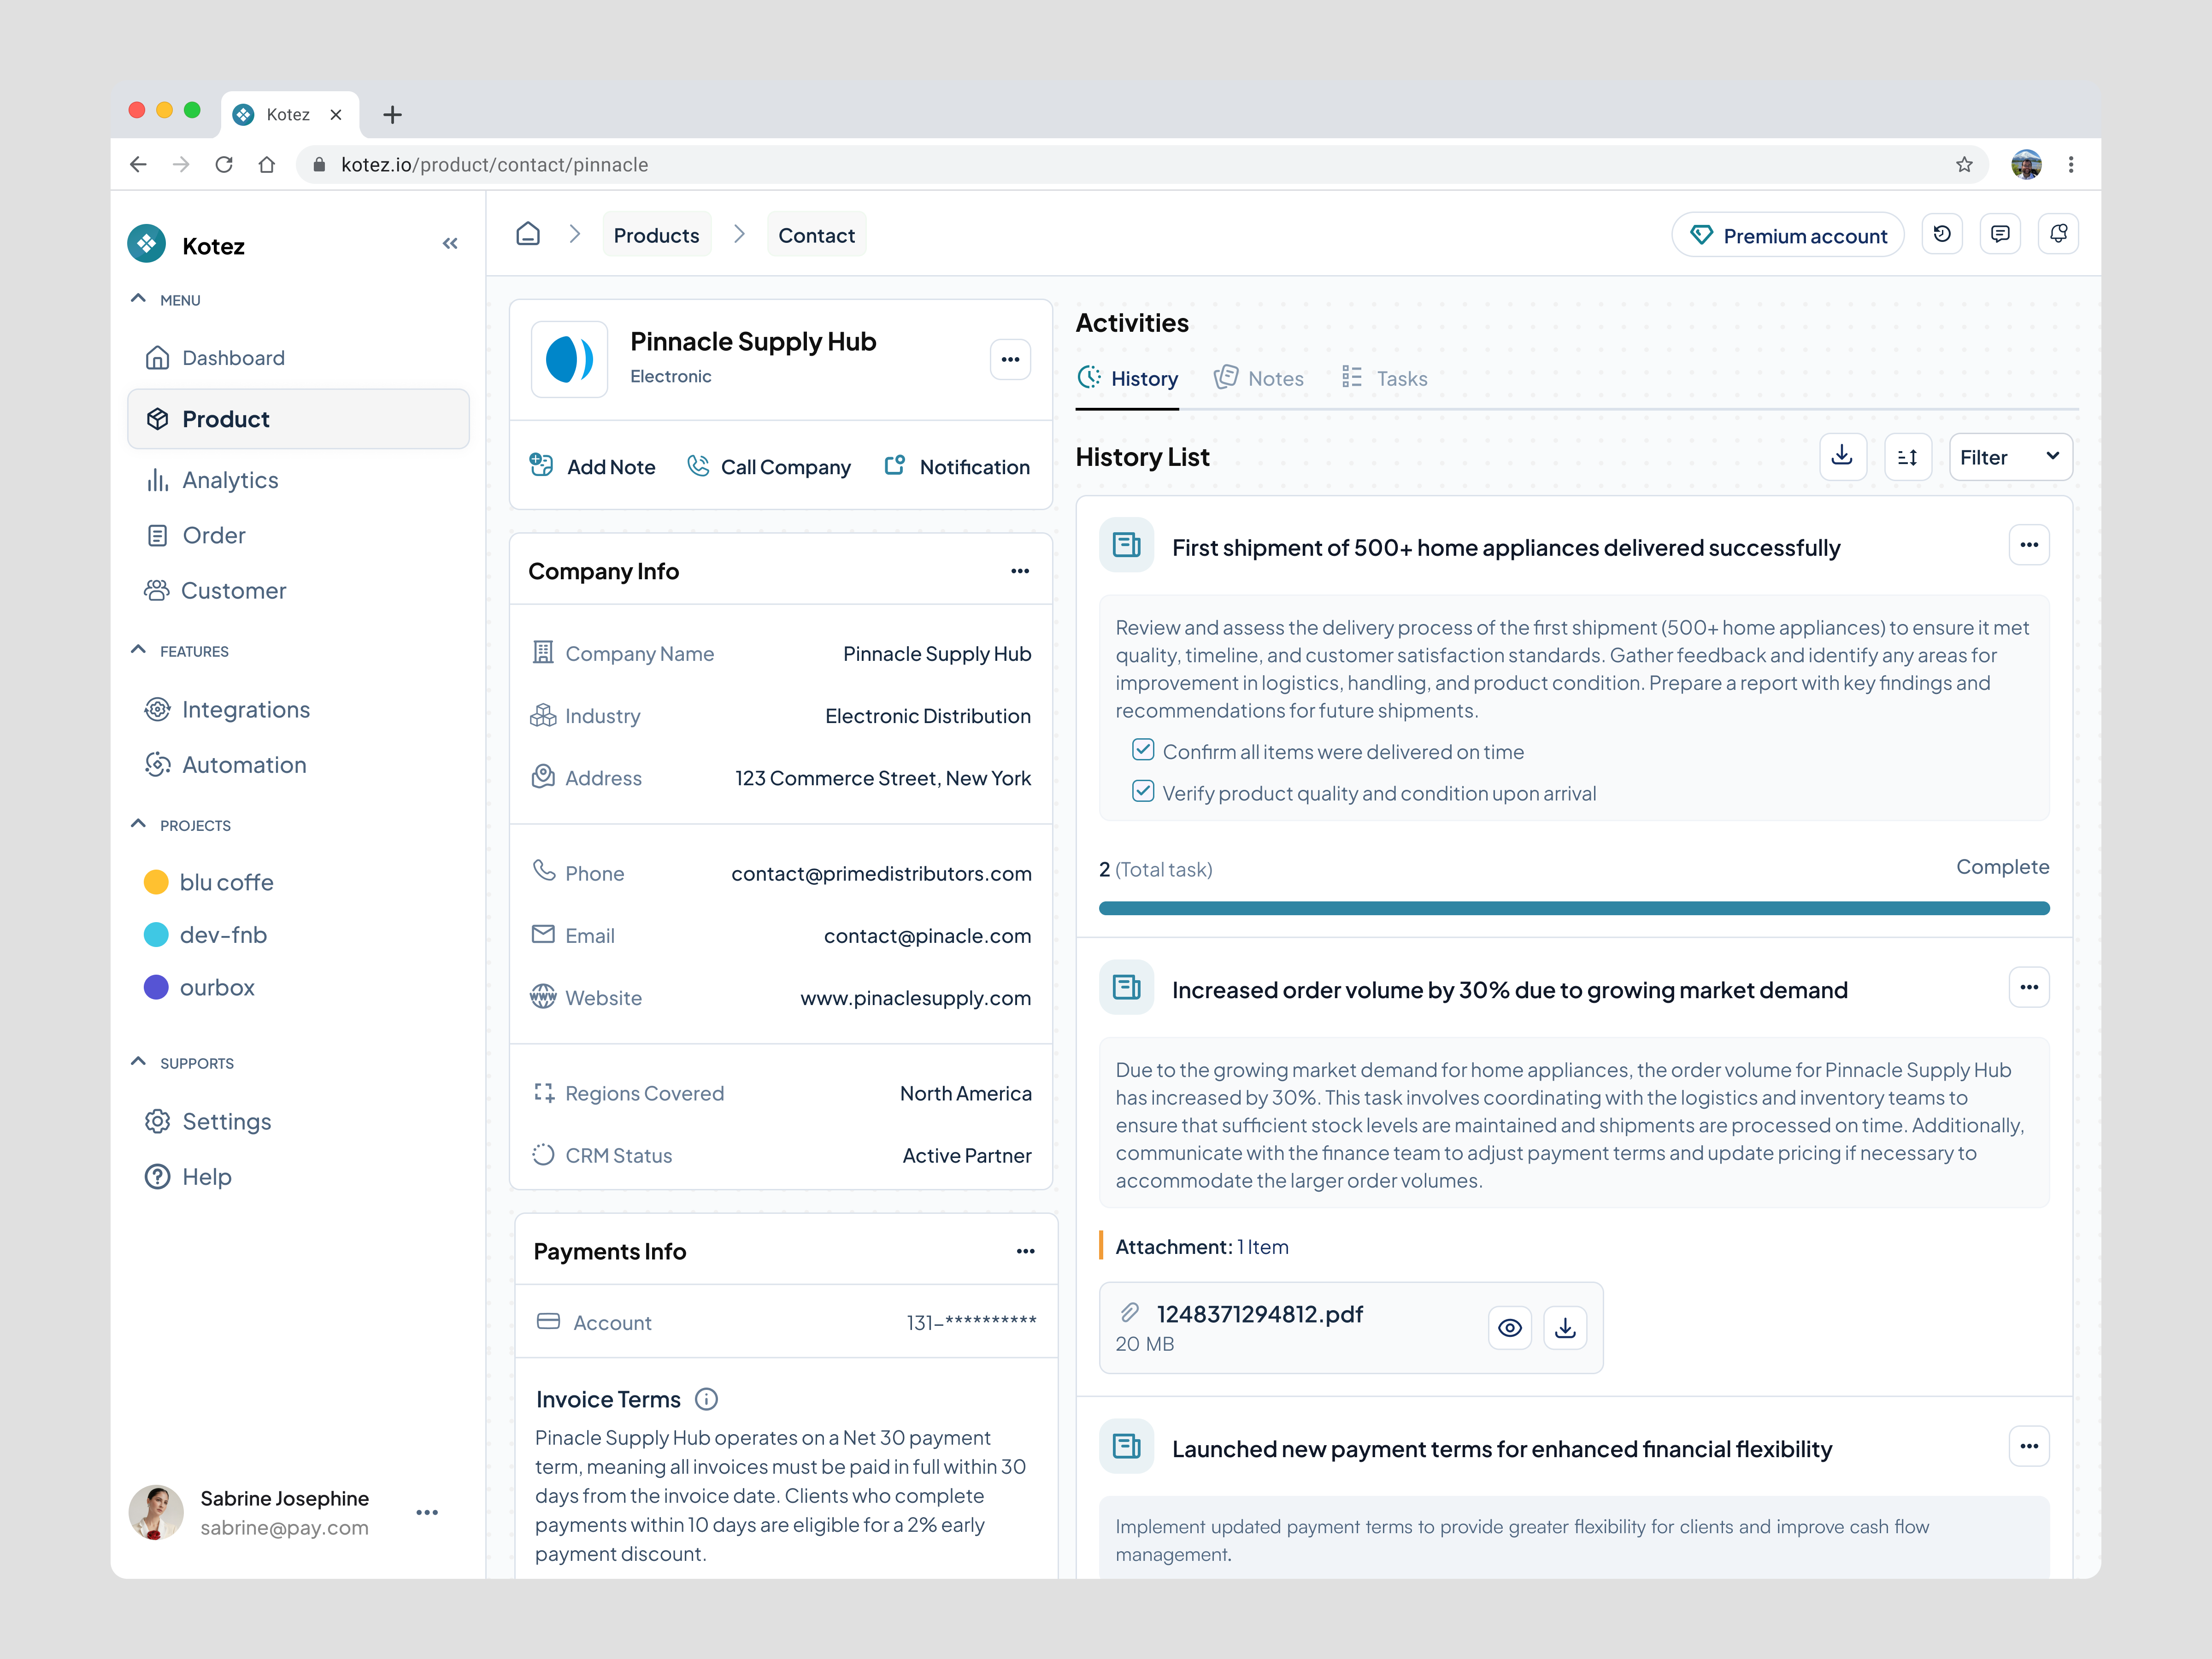Collapse the MENU section in sidebar
Screen dimensions: 2212x1659
coord(139,298)
